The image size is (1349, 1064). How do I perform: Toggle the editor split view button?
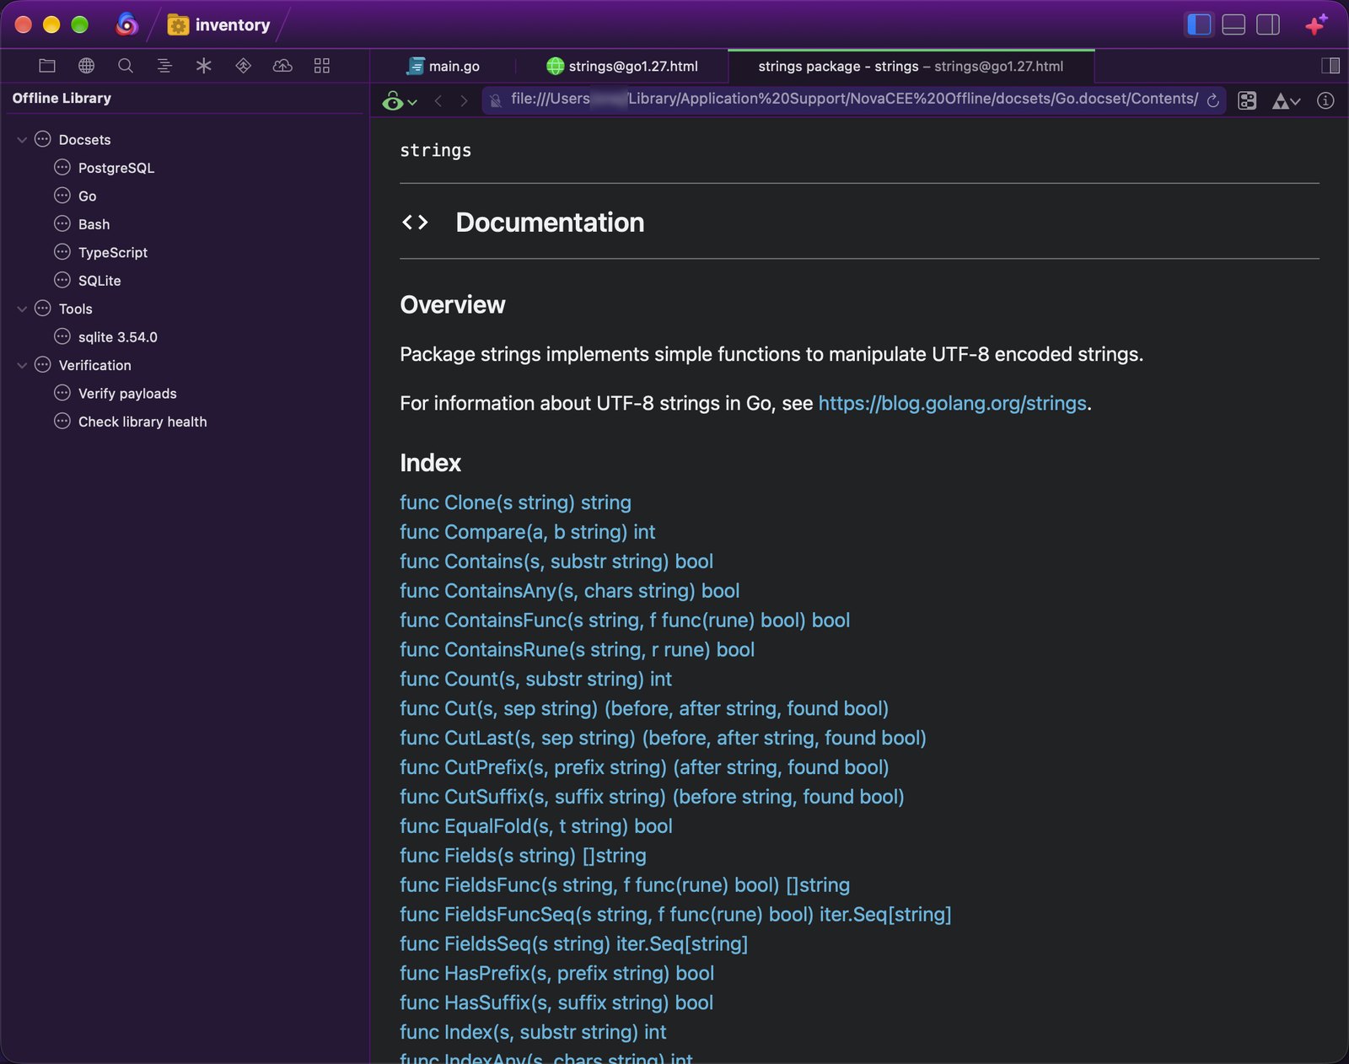1330,66
